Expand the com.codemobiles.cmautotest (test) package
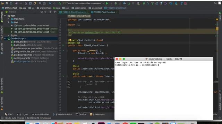 (12, 32)
